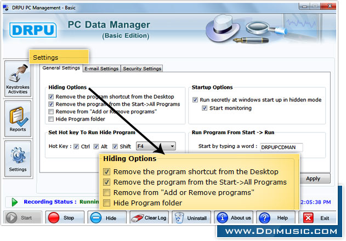Switch to General Settings tab
Screen dimensions: 346x241
(61, 68)
